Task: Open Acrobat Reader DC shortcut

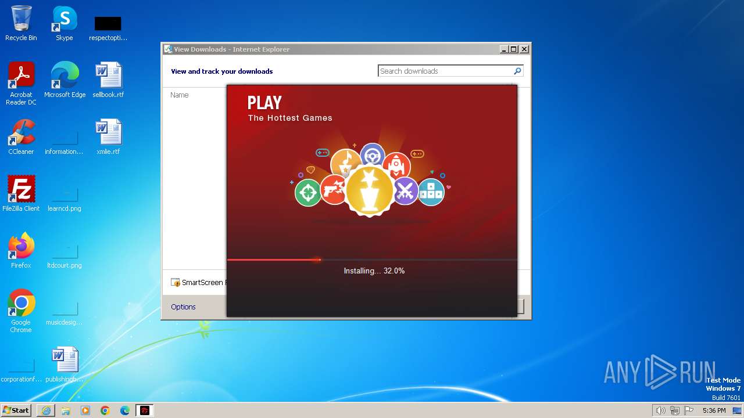Action: (21, 83)
